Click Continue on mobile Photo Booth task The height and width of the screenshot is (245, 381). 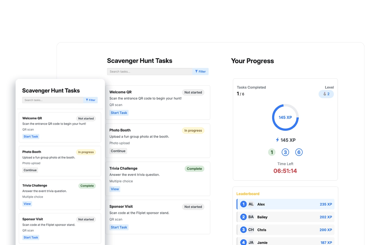pos(30,170)
